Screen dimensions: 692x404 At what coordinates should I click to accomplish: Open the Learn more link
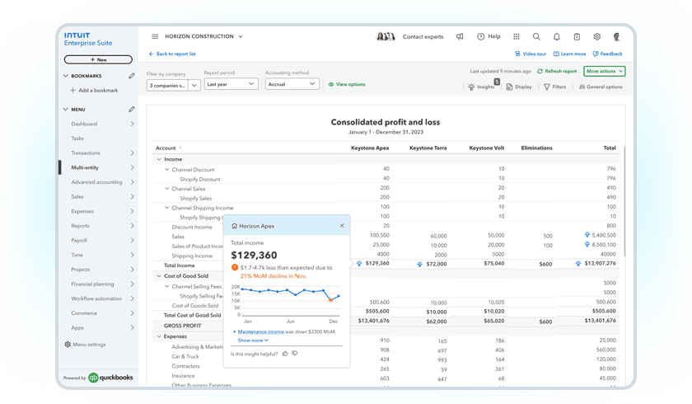coord(570,54)
